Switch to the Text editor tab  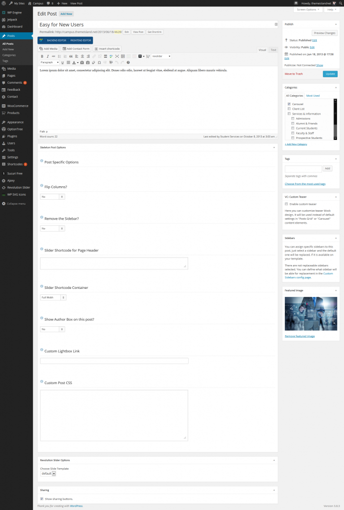tap(273, 50)
